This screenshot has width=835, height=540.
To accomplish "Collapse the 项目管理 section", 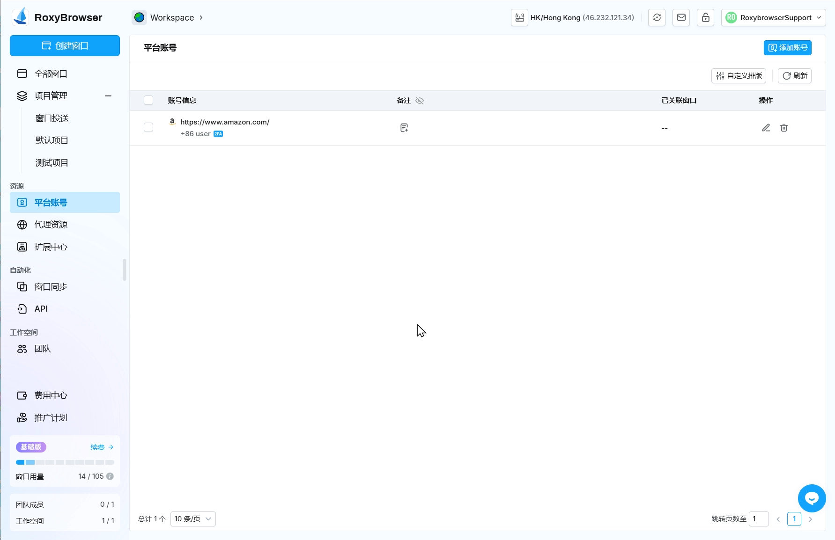I will (x=108, y=96).
